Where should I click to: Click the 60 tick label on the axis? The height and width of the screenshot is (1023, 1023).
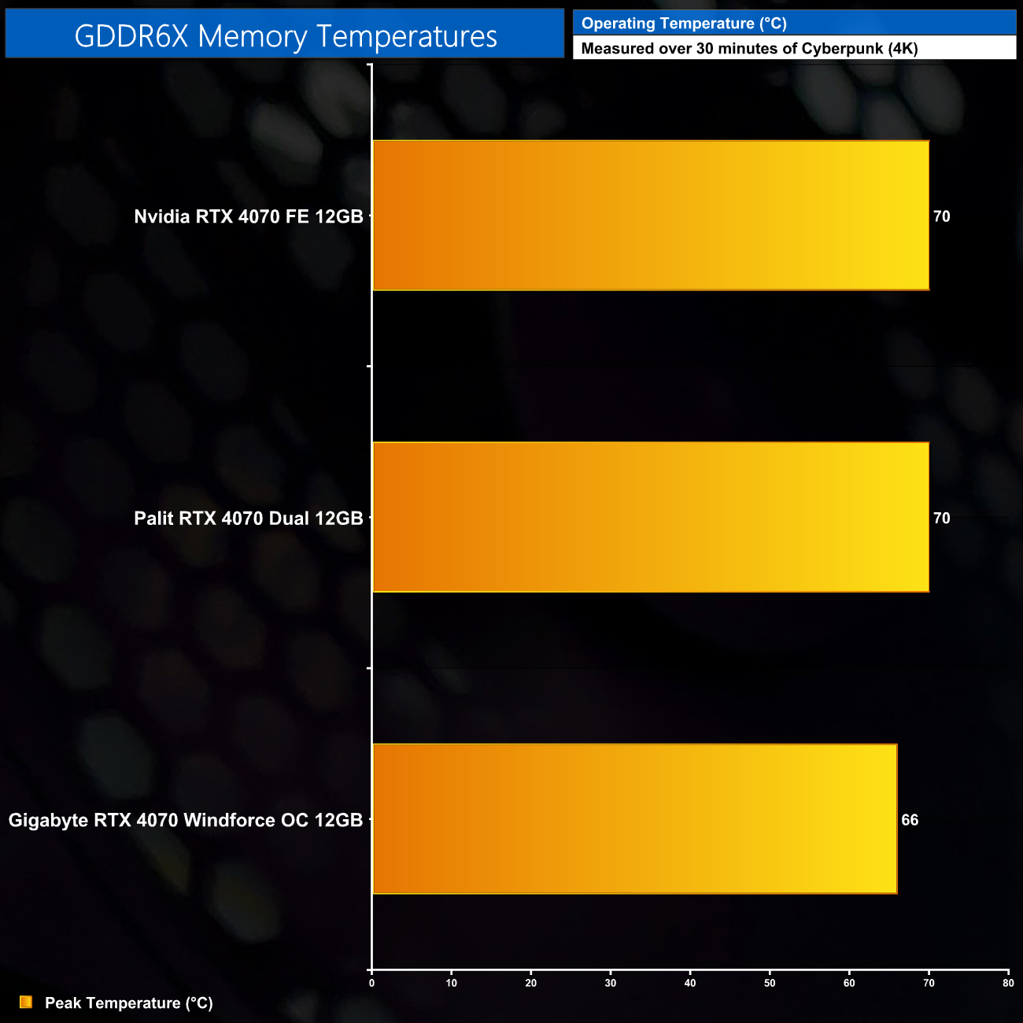(x=850, y=983)
